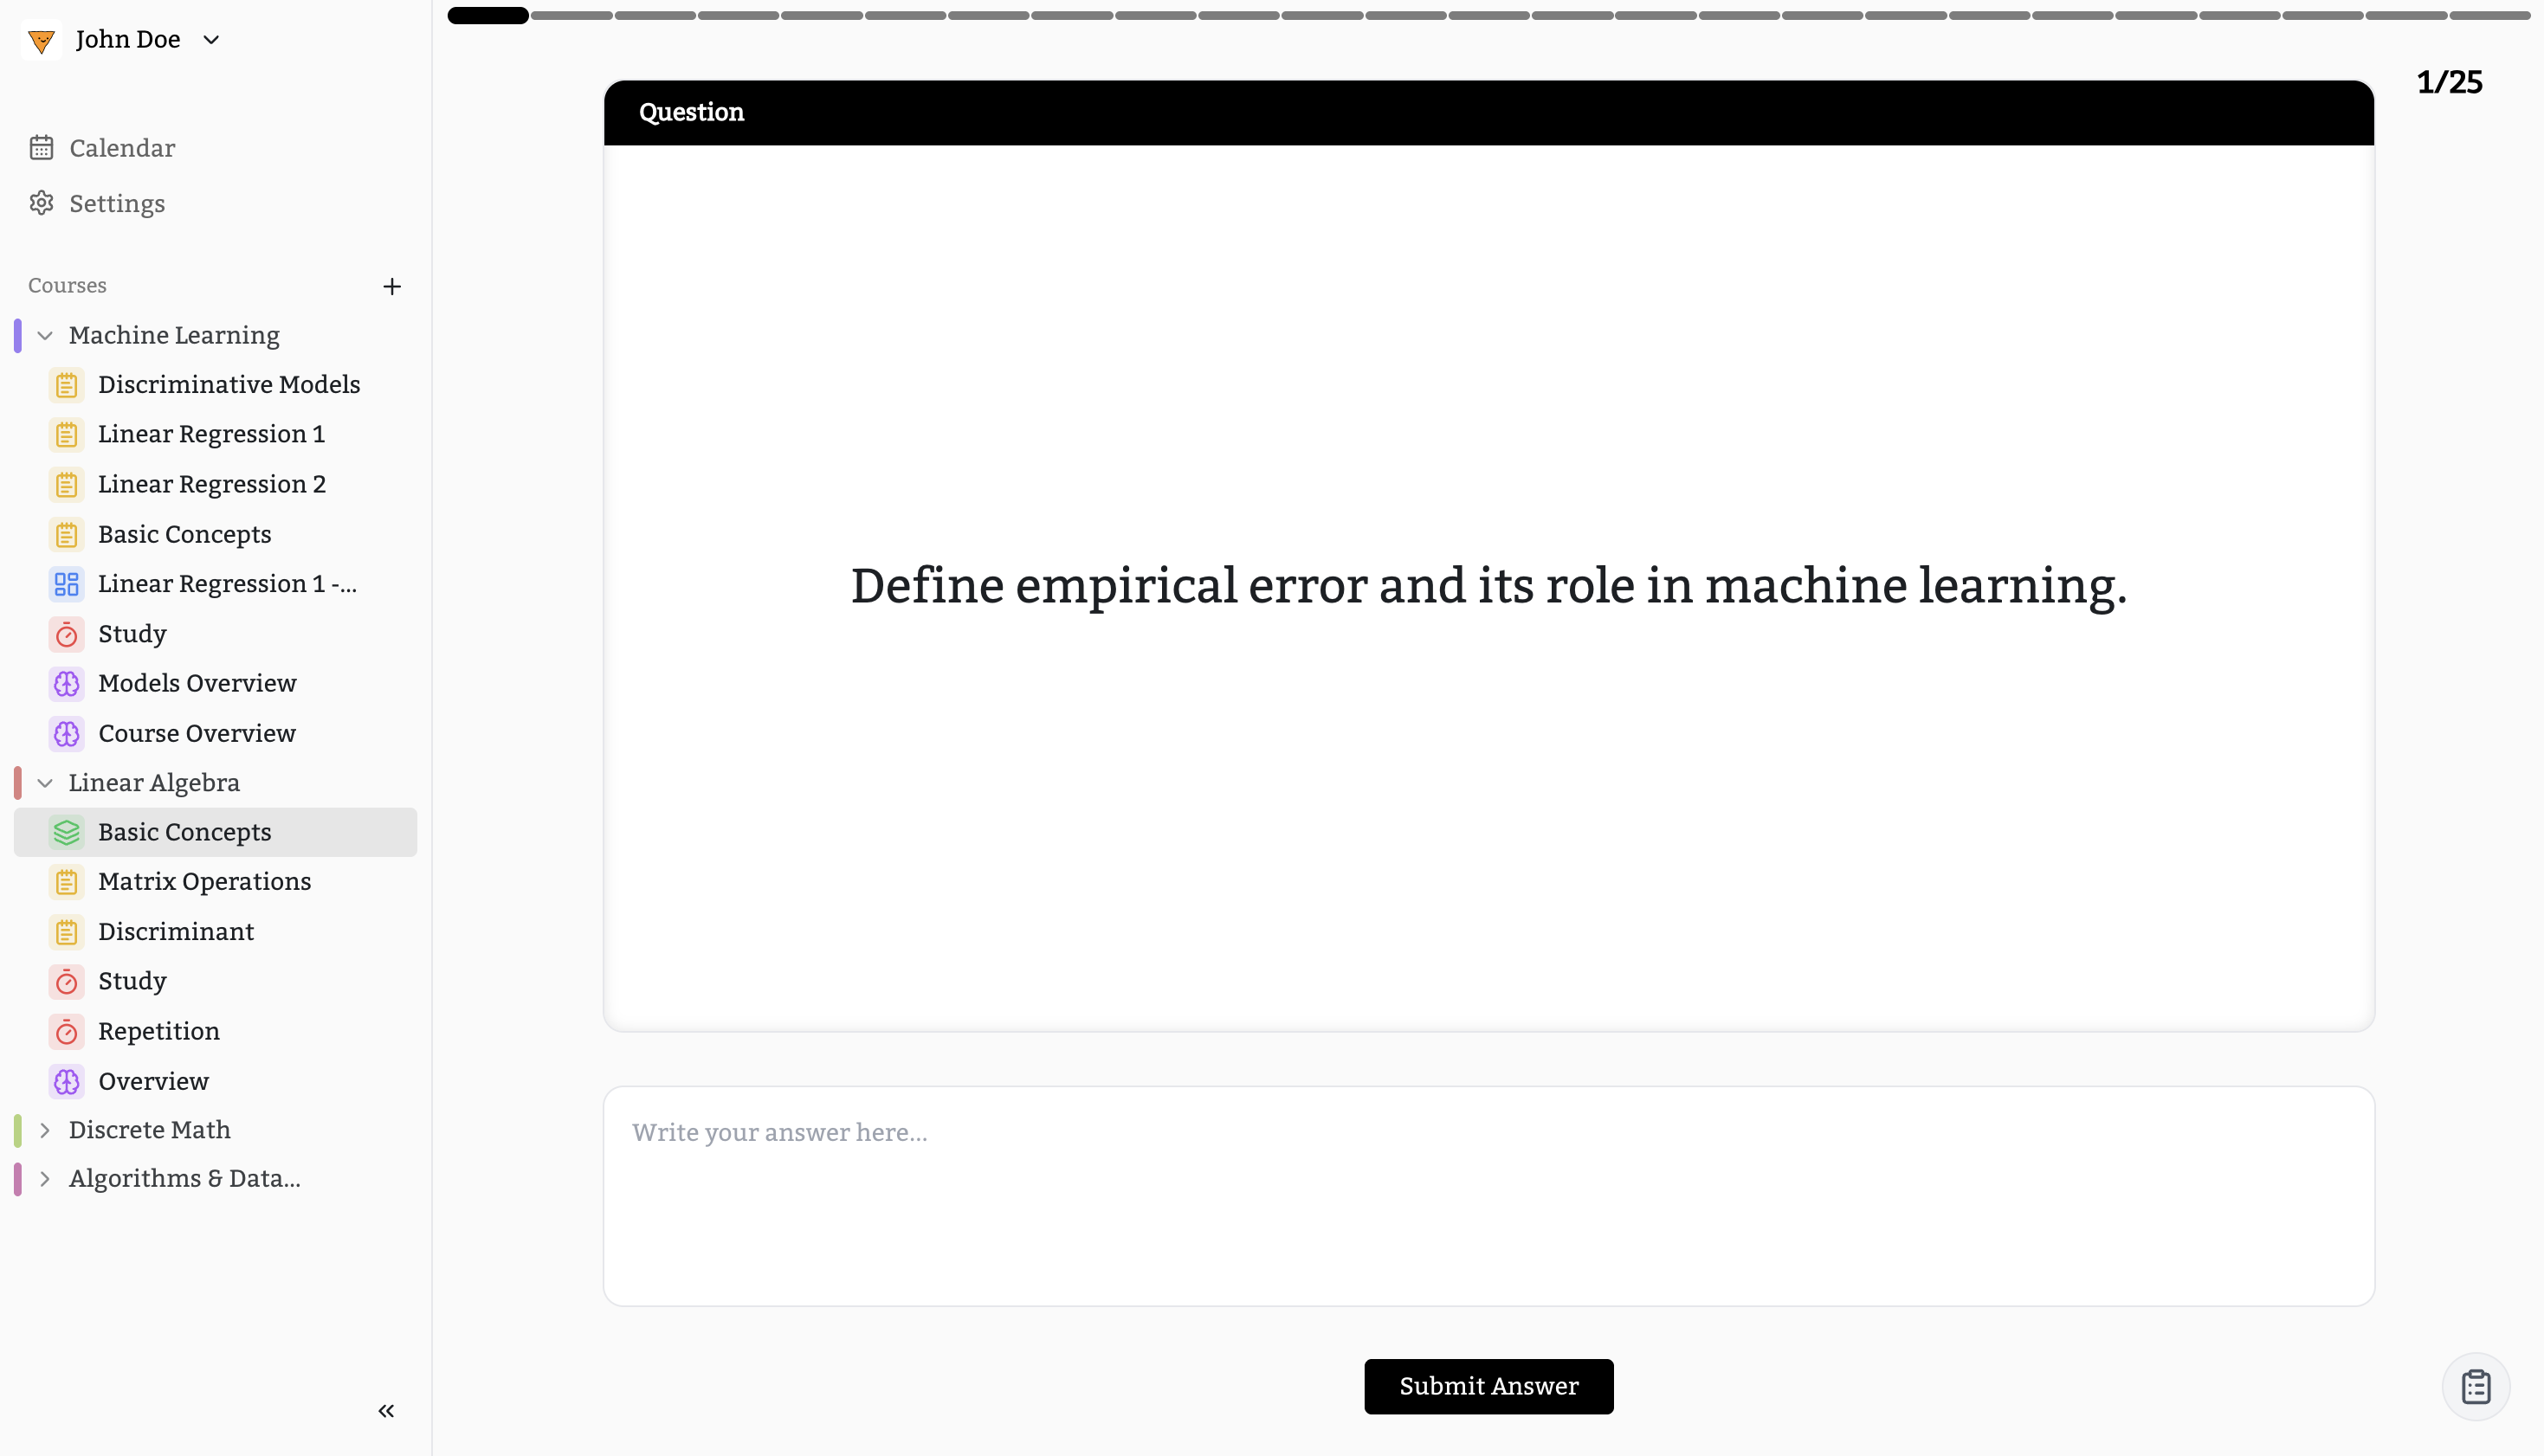2544x1456 pixels.
Task: Select Discriminative Models note
Action: (x=228, y=385)
